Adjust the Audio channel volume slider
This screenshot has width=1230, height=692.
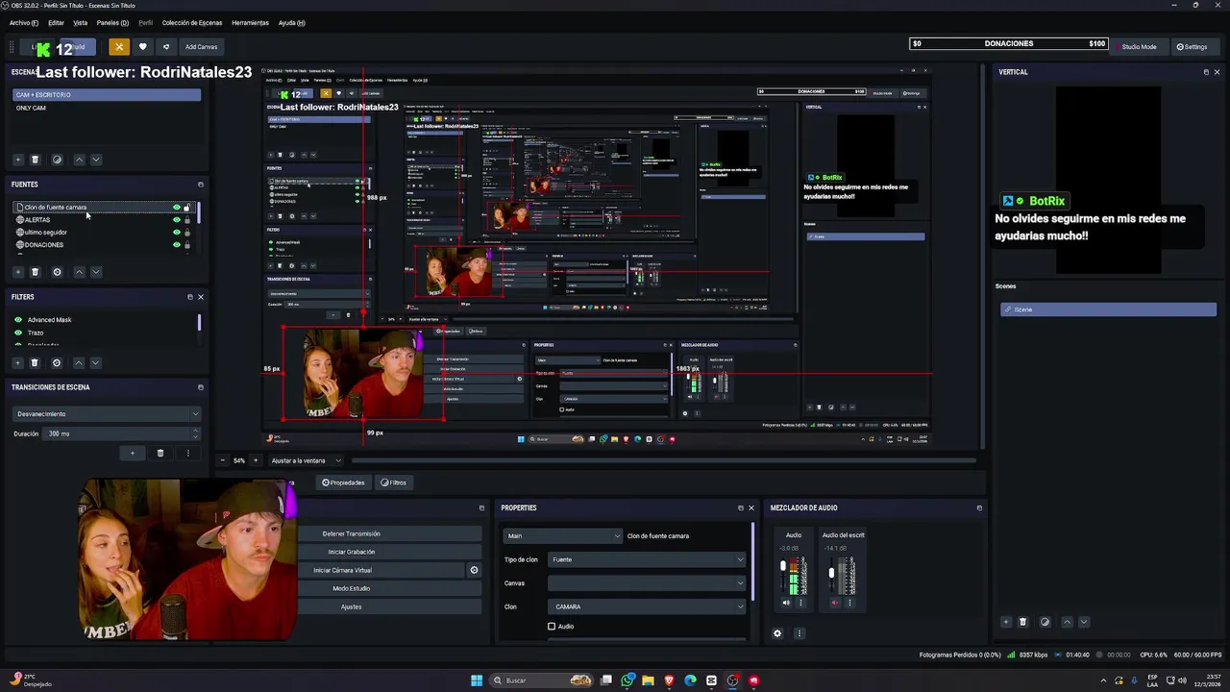pos(783,567)
